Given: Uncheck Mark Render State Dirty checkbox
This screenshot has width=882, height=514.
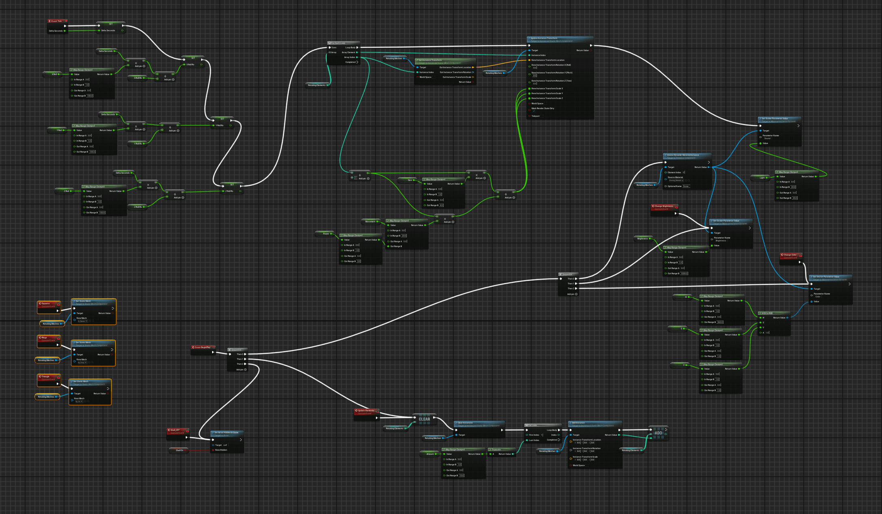Looking at the screenshot, I should [x=534, y=111].
